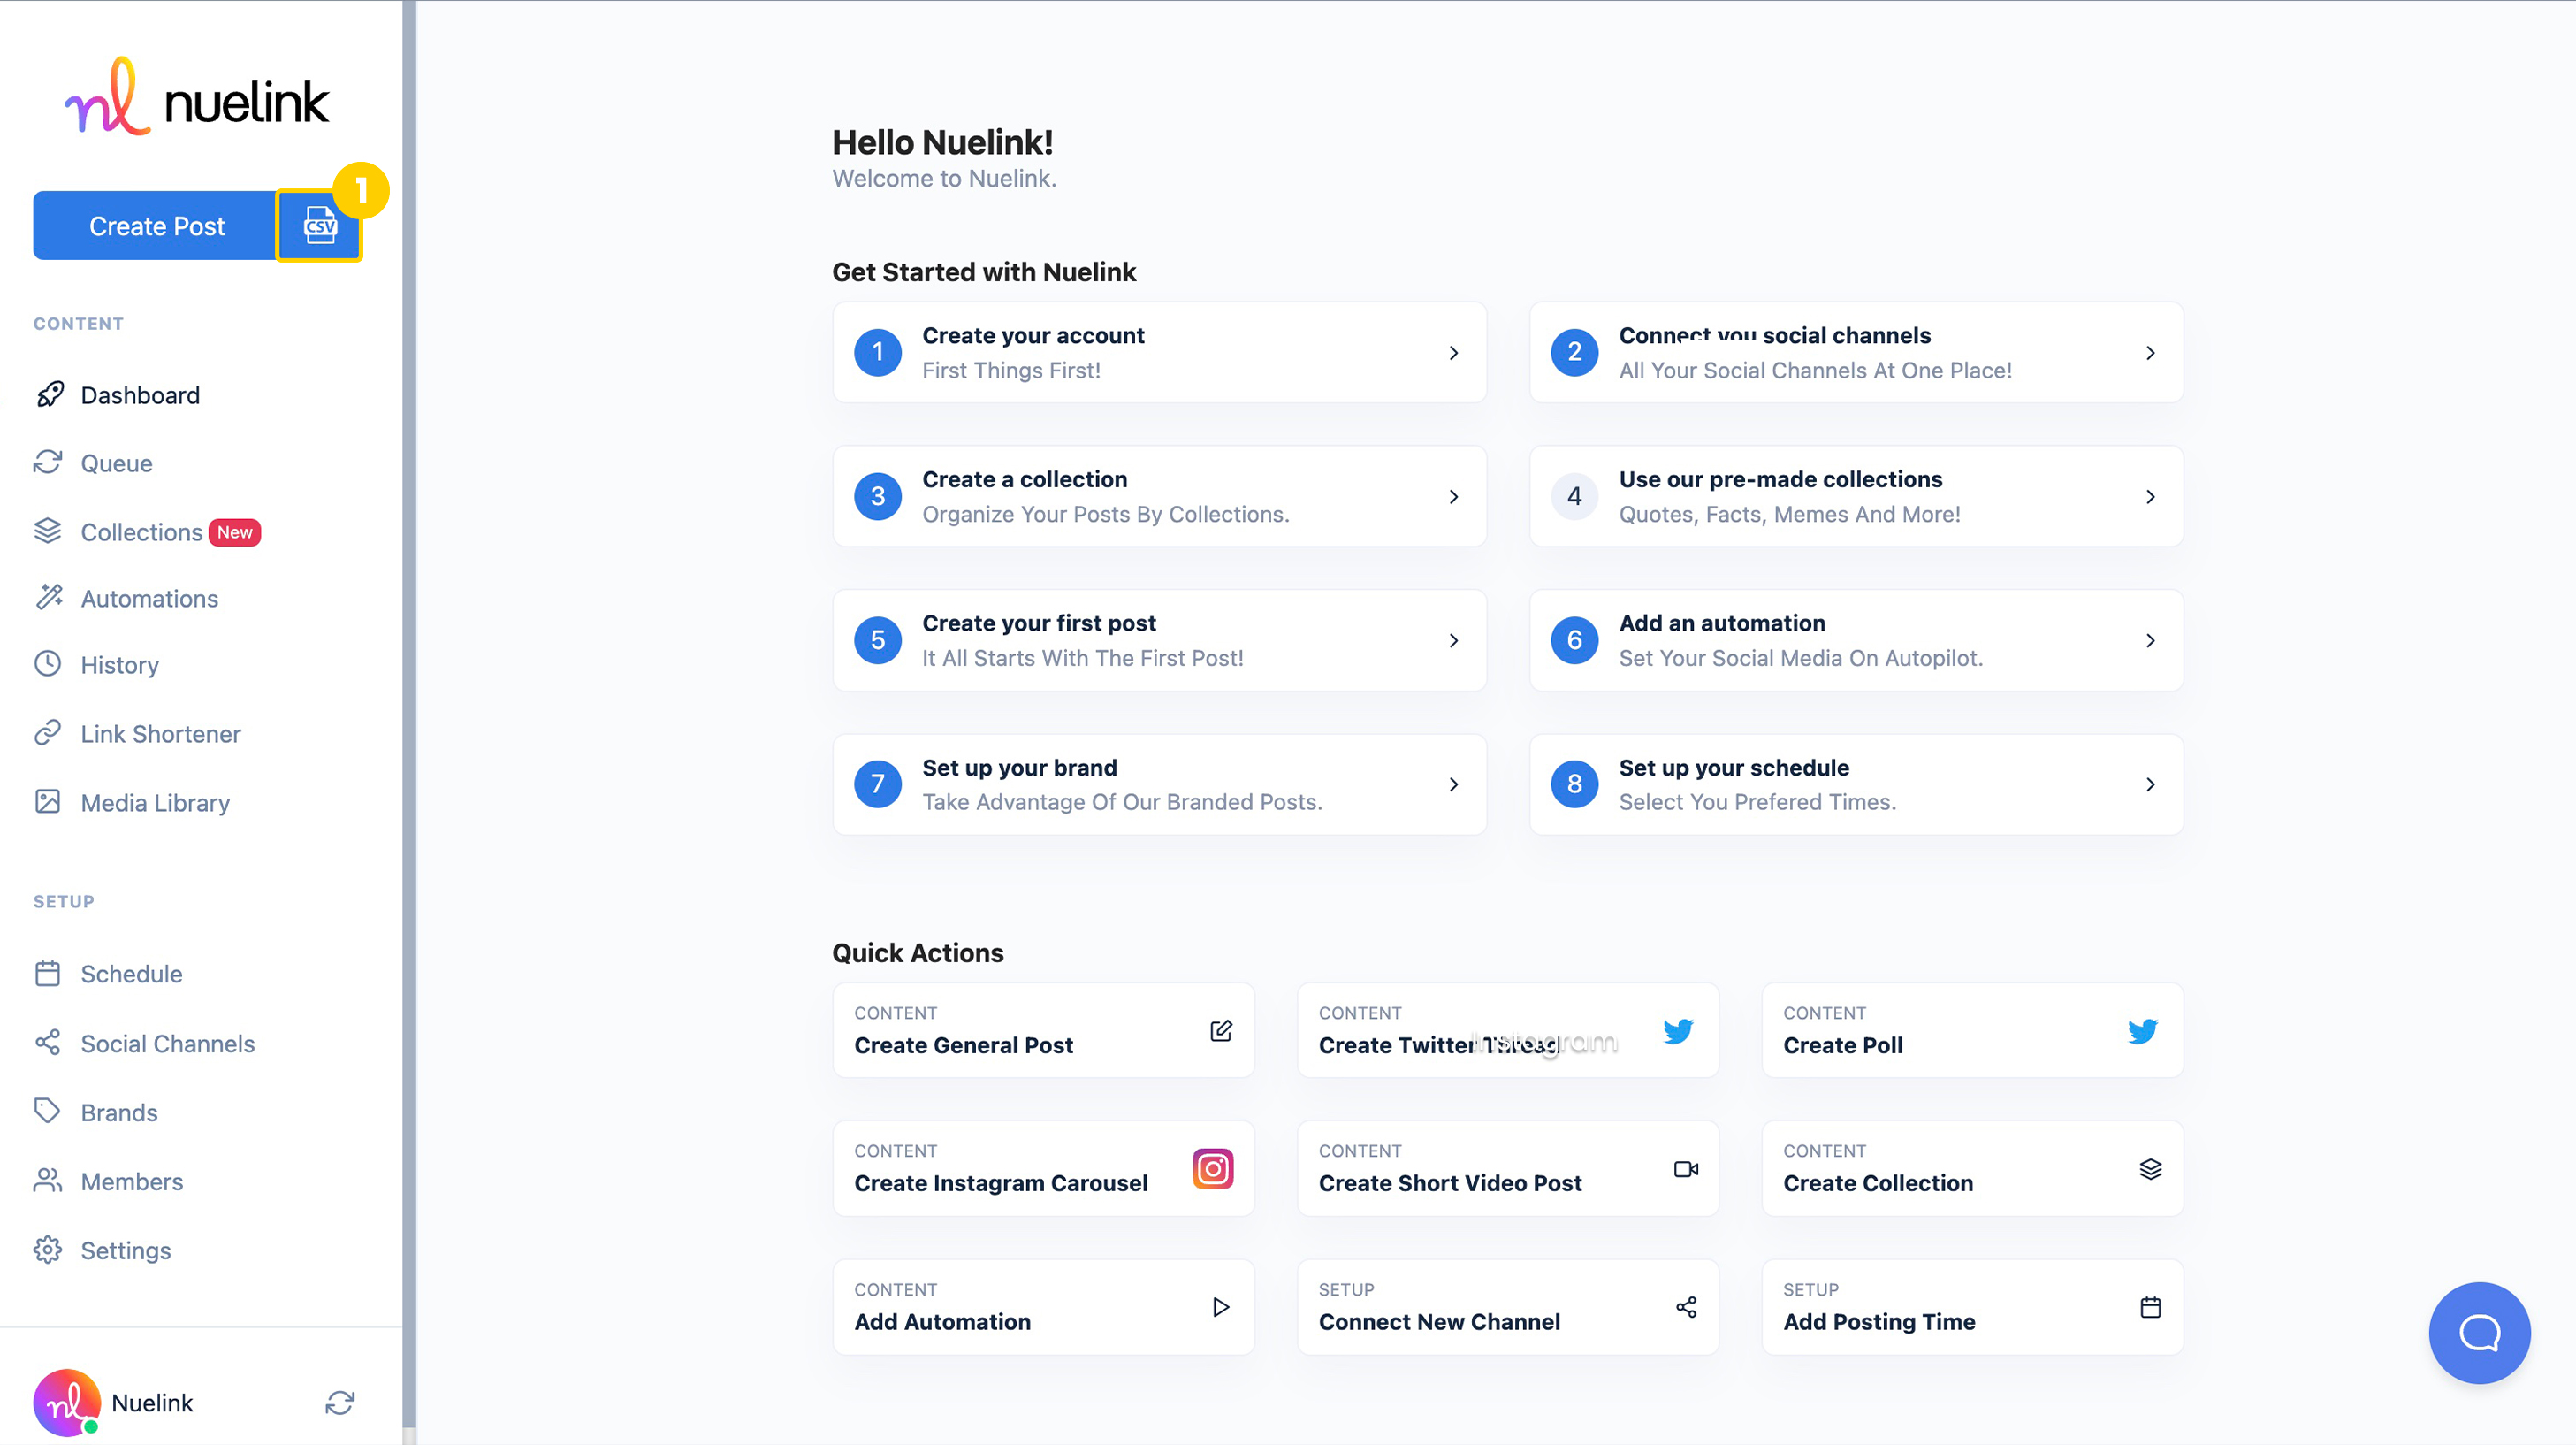Open Settings in the Setup section
This screenshot has width=2576, height=1445.
pos(125,1250)
